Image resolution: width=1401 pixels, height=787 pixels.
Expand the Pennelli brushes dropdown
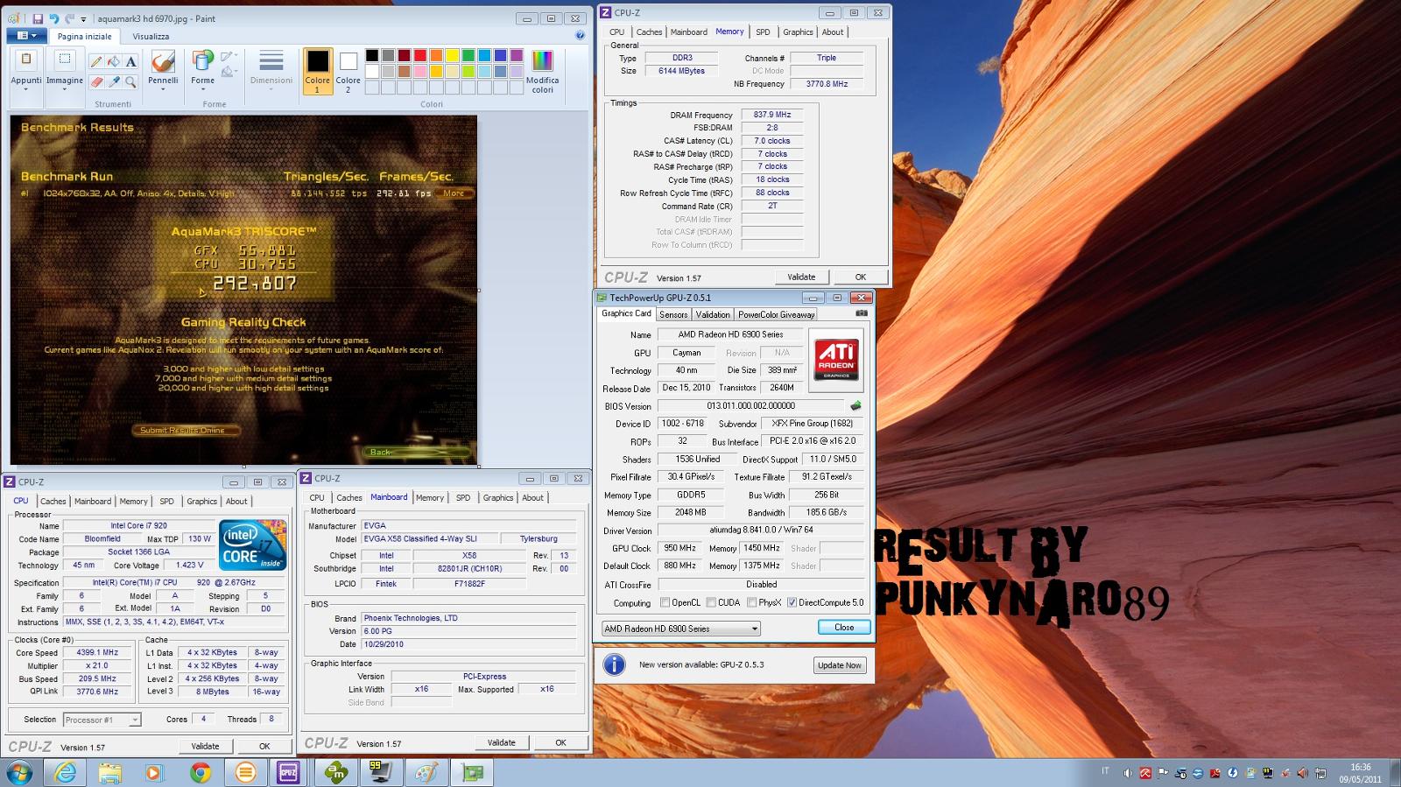(x=163, y=89)
